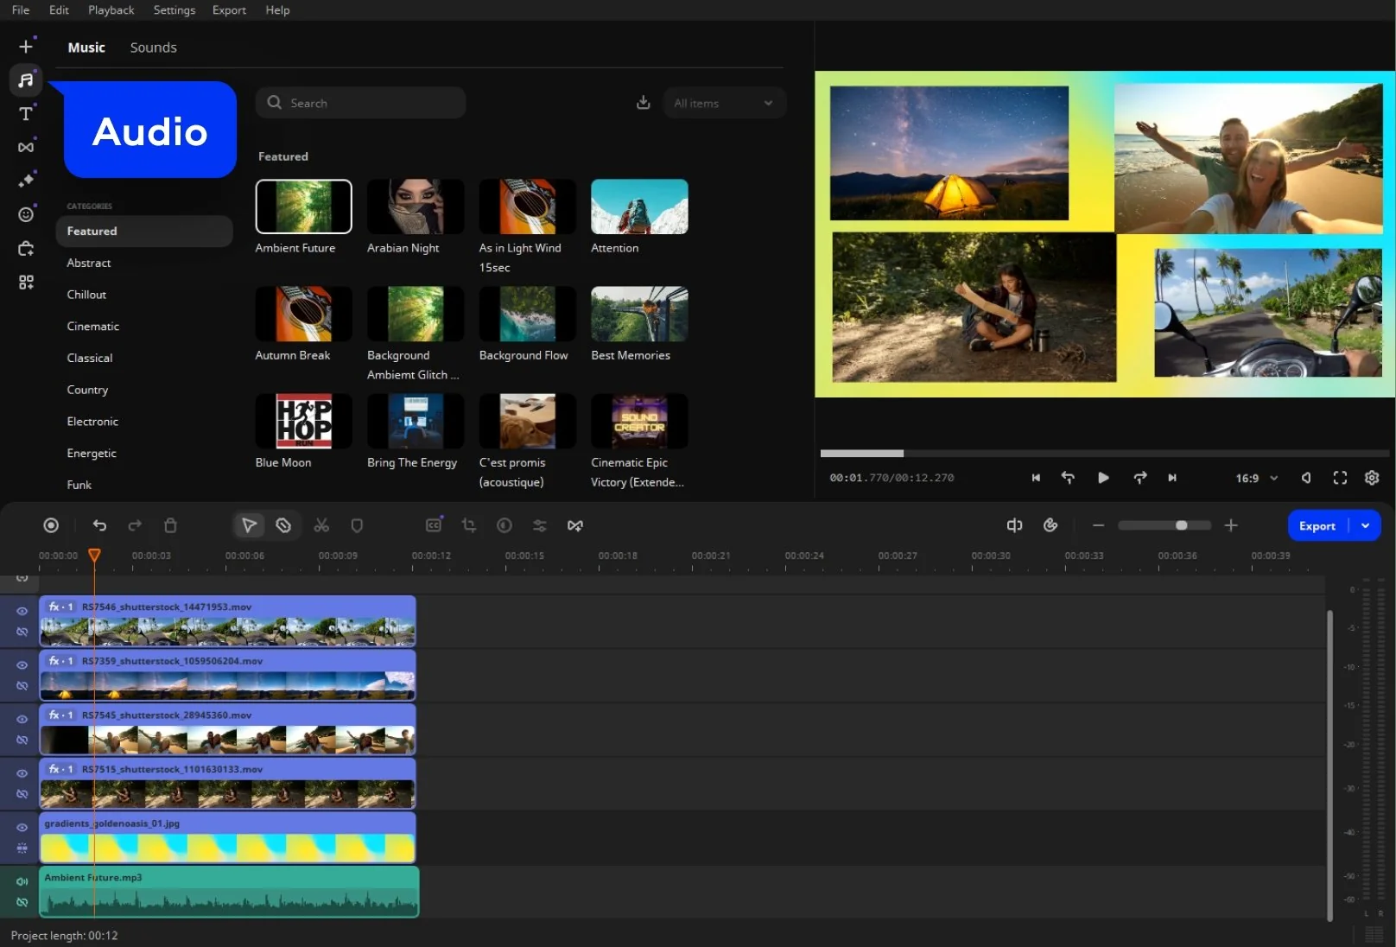
Task: Select the Cinematic category
Action: [x=93, y=327]
